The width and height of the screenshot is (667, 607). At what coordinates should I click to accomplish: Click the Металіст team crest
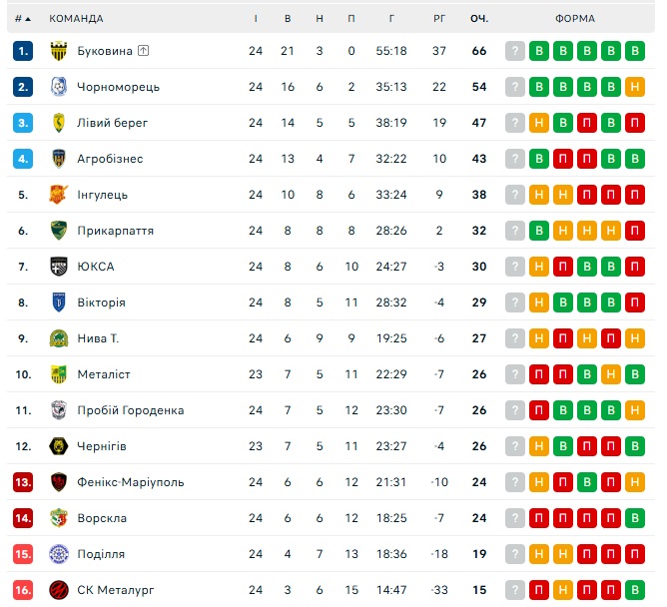coord(58,374)
